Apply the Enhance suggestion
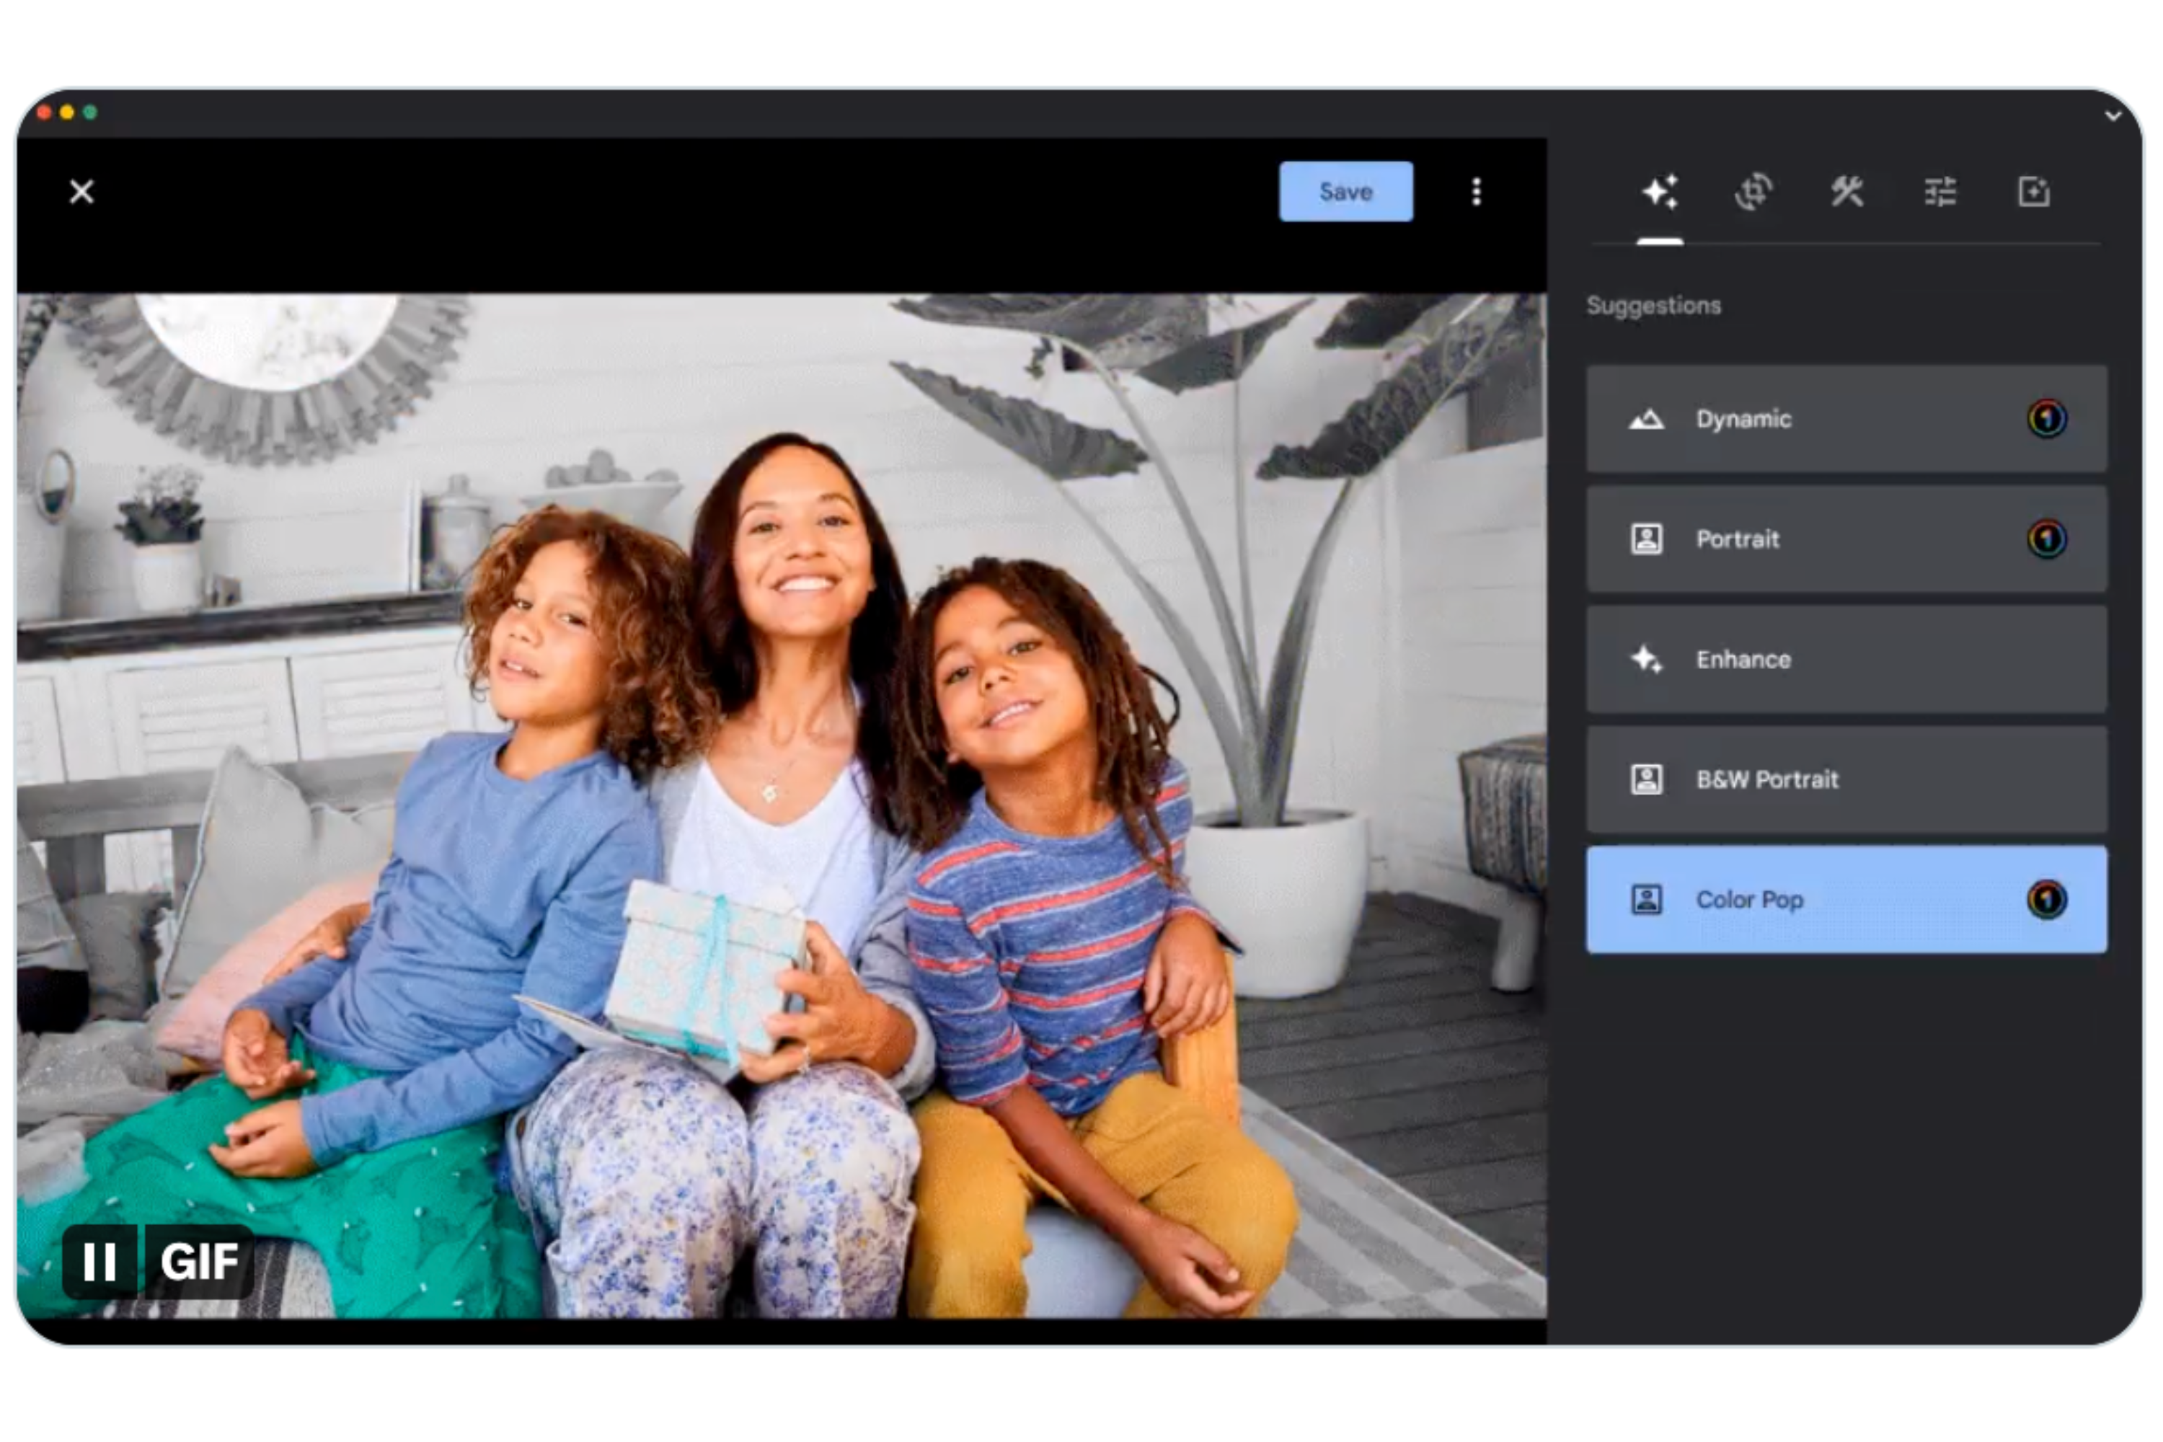 click(x=1846, y=660)
